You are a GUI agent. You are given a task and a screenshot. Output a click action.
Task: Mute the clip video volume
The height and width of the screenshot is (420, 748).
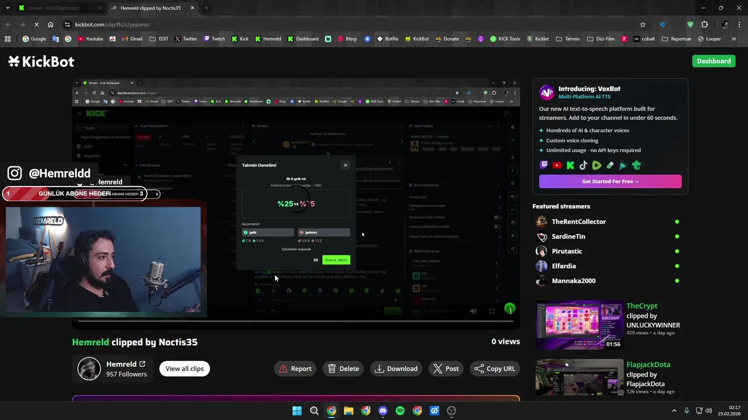[x=473, y=311]
